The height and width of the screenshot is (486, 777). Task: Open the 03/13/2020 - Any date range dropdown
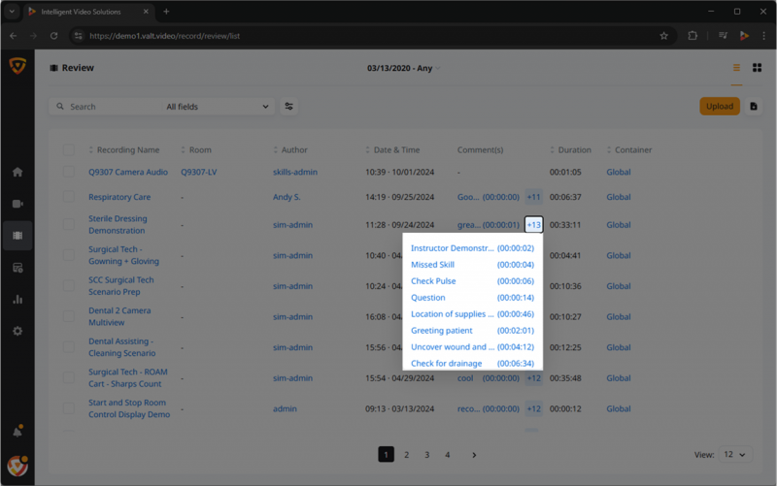403,68
